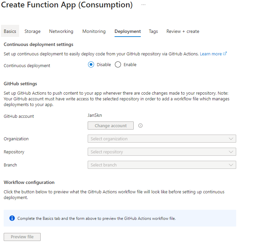Open the Learn more link
This screenshot has height=244, width=256.
click(x=211, y=54)
